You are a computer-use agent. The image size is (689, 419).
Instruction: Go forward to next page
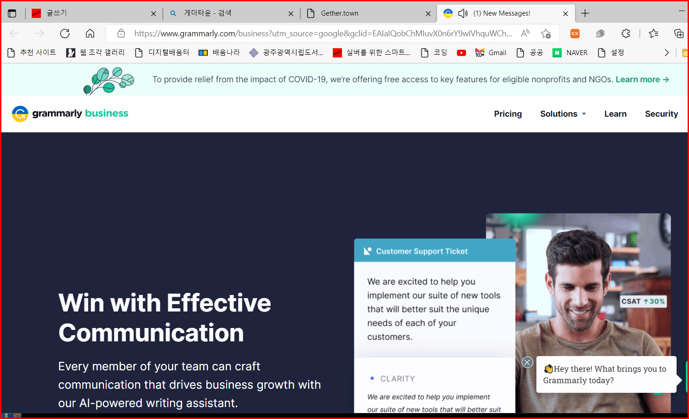(x=40, y=34)
